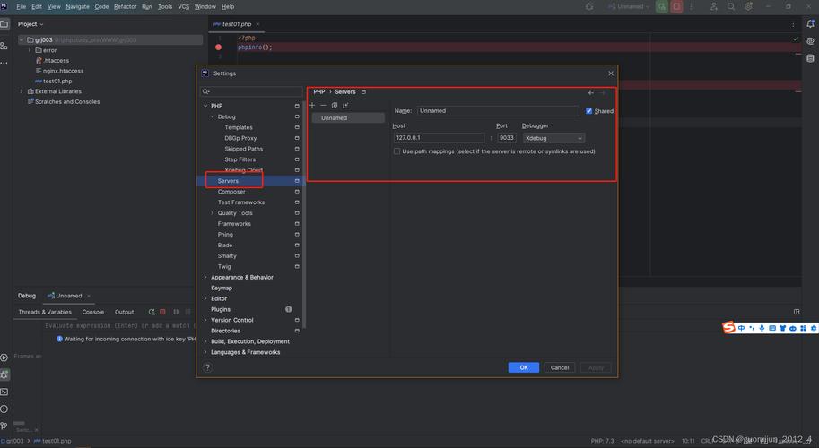
Task: Open the Git tool window icon
Action: (4, 426)
